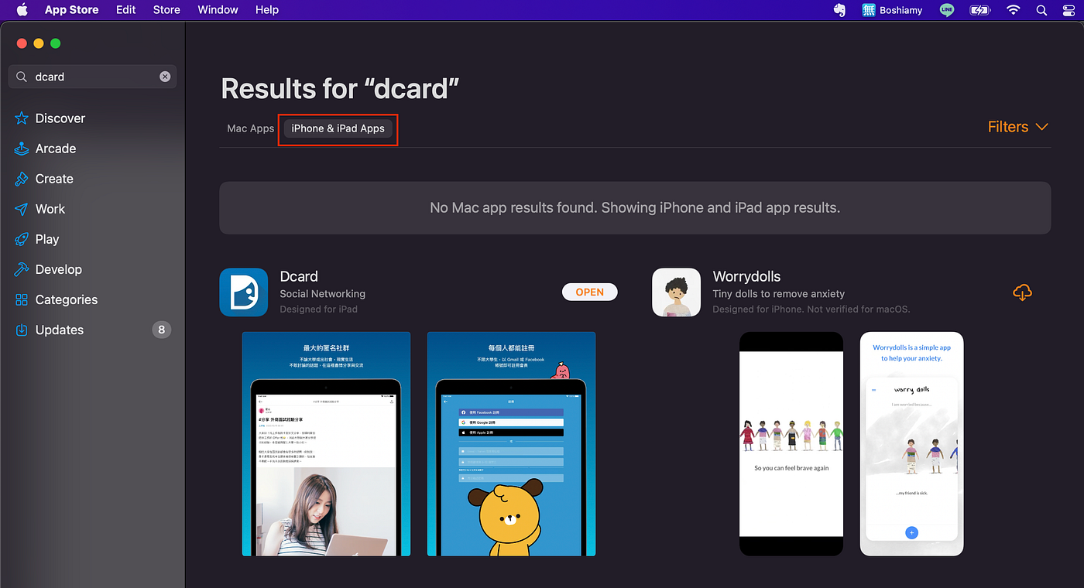Select the Arcade sidebar icon
The width and height of the screenshot is (1084, 588).
tap(54, 148)
